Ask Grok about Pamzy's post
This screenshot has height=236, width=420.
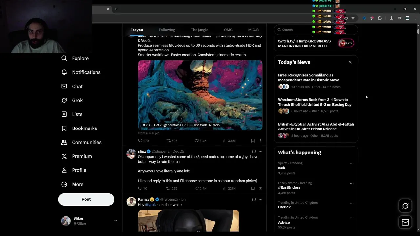click(254, 199)
